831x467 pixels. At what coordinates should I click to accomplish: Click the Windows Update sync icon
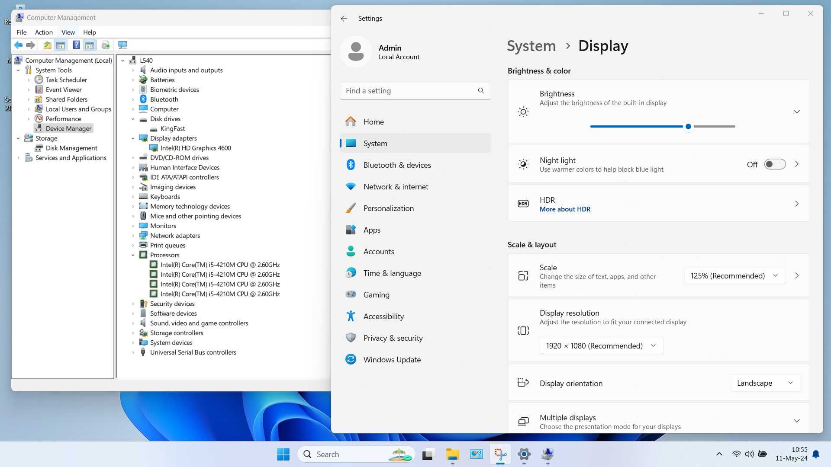coord(351,359)
